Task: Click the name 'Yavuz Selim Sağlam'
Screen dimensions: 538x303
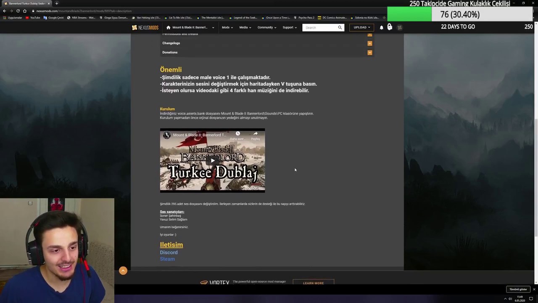Action: (174, 220)
